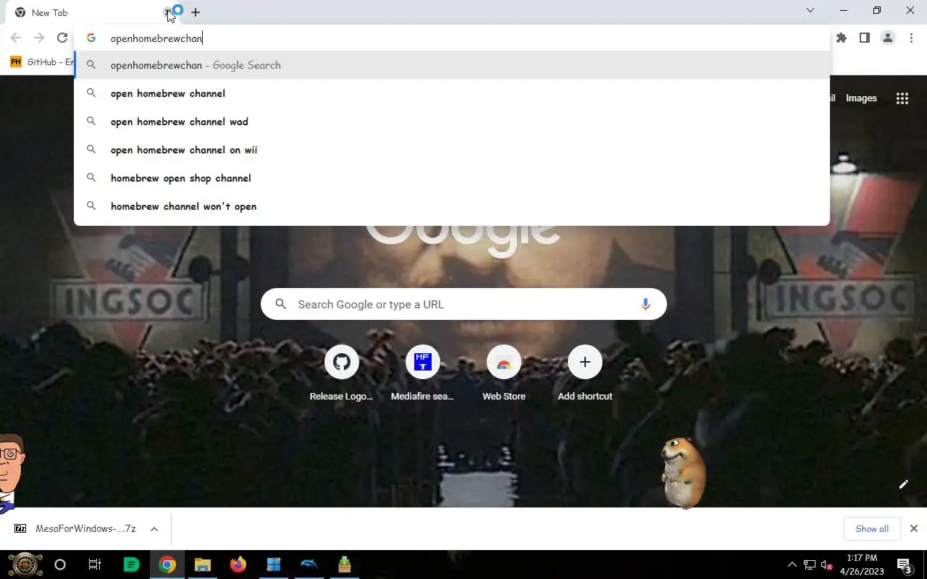The height and width of the screenshot is (579, 927).
Task: Open the Google apps grid
Action: (x=902, y=98)
